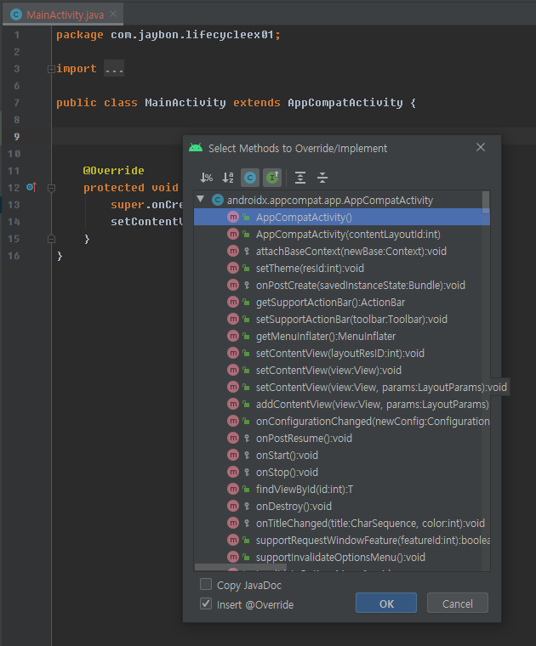Click public lock icon beside findViewById
536x646 pixels.
[x=246, y=489]
